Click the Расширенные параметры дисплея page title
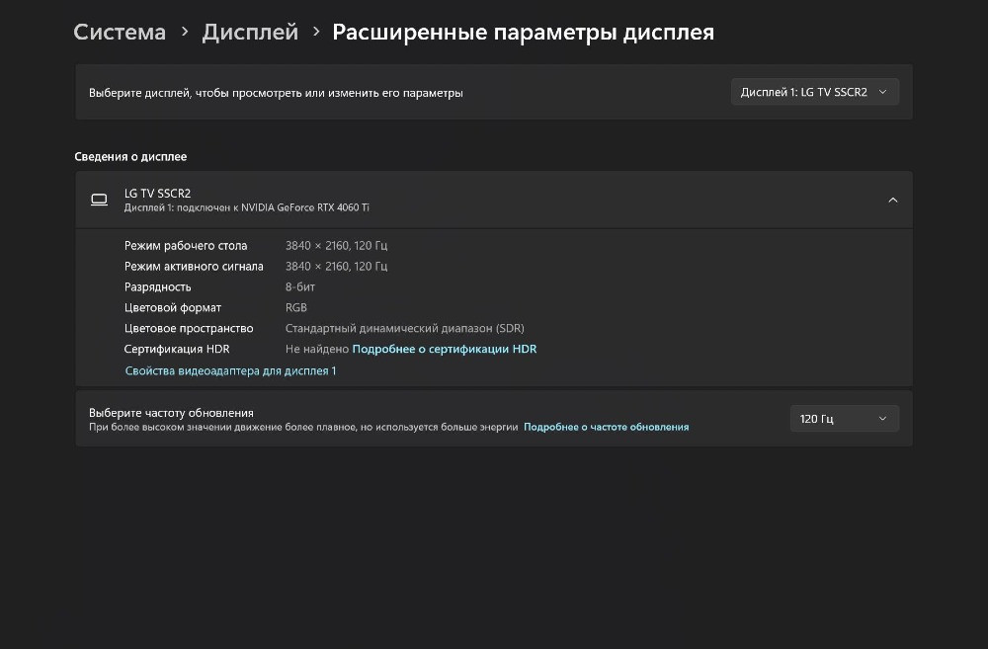This screenshot has width=988, height=649. pyautogui.click(x=523, y=32)
